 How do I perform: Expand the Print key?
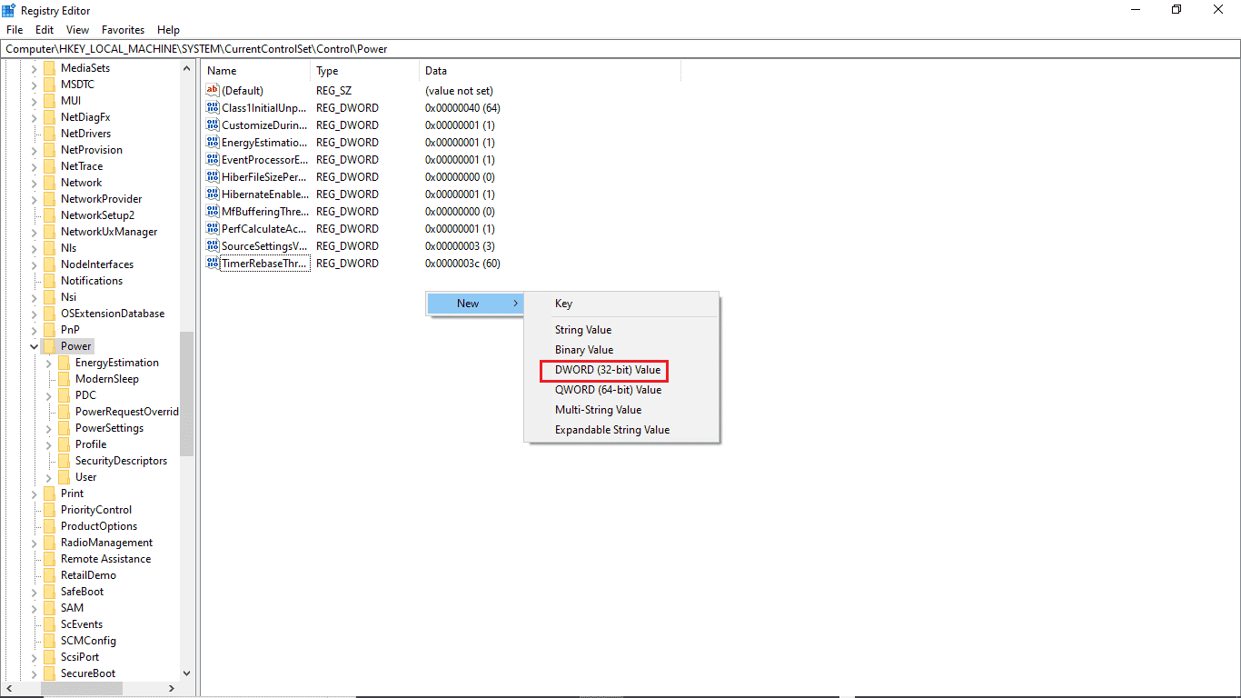tap(35, 494)
